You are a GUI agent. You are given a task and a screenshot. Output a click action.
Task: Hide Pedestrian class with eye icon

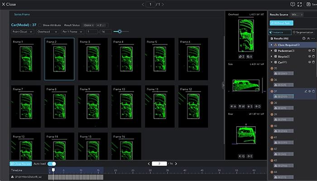point(309,51)
